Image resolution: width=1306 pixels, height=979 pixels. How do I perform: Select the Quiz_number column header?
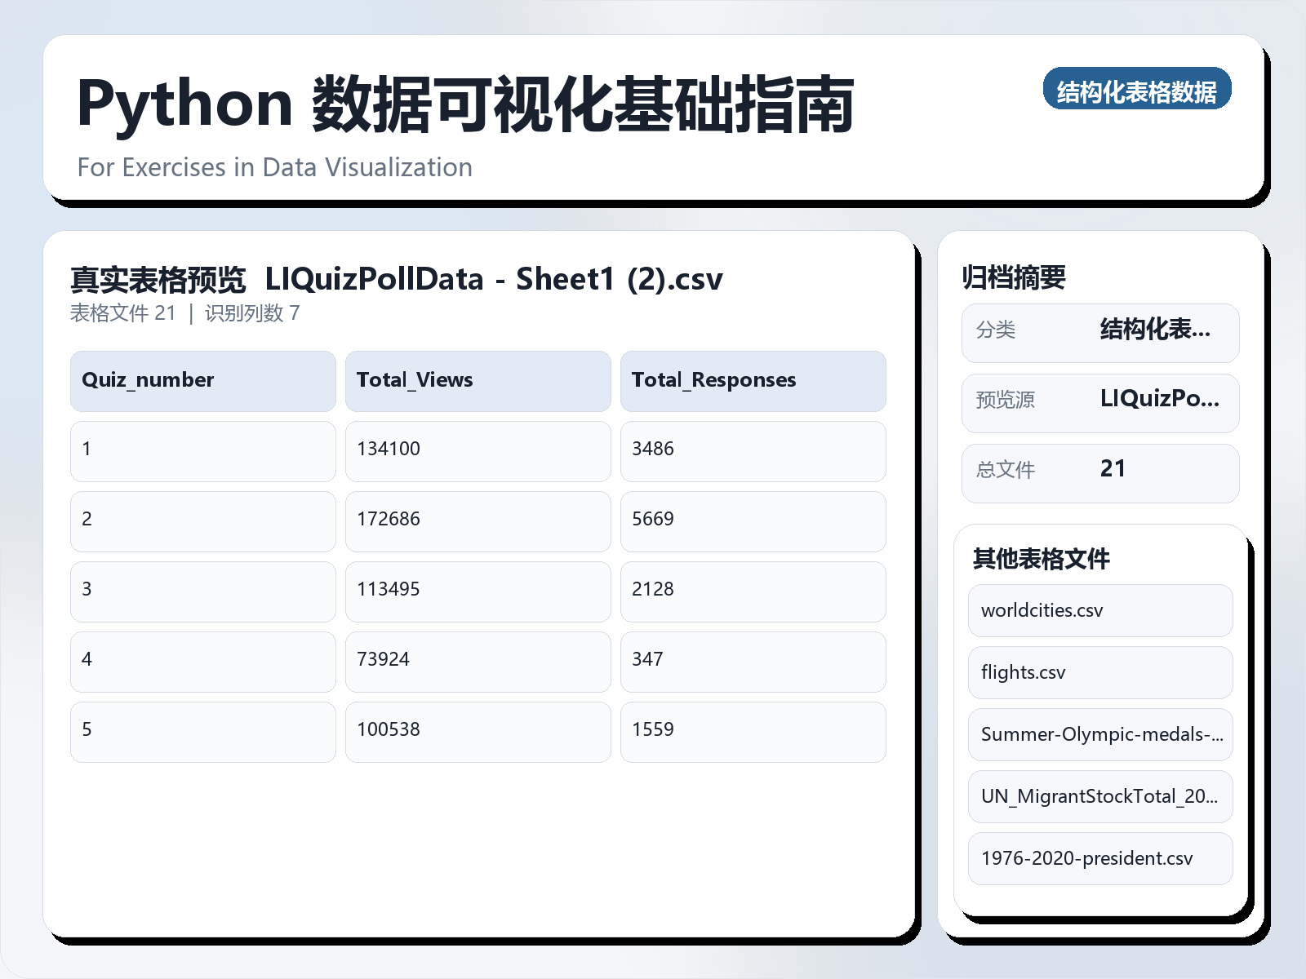202,380
